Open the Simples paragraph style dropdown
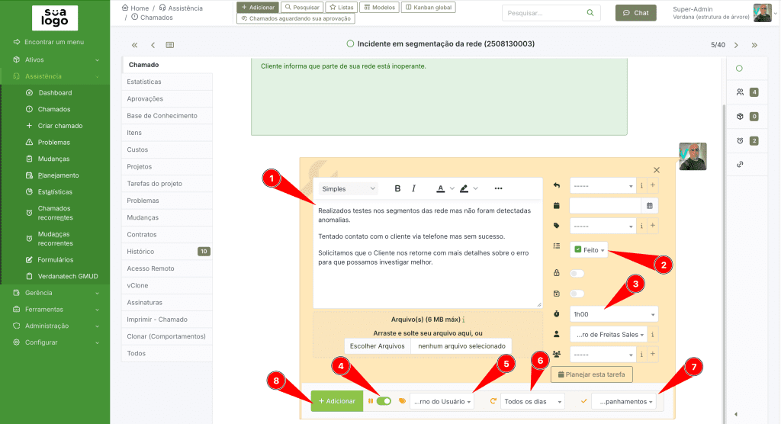The height and width of the screenshot is (424, 781). (x=348, y=189)
